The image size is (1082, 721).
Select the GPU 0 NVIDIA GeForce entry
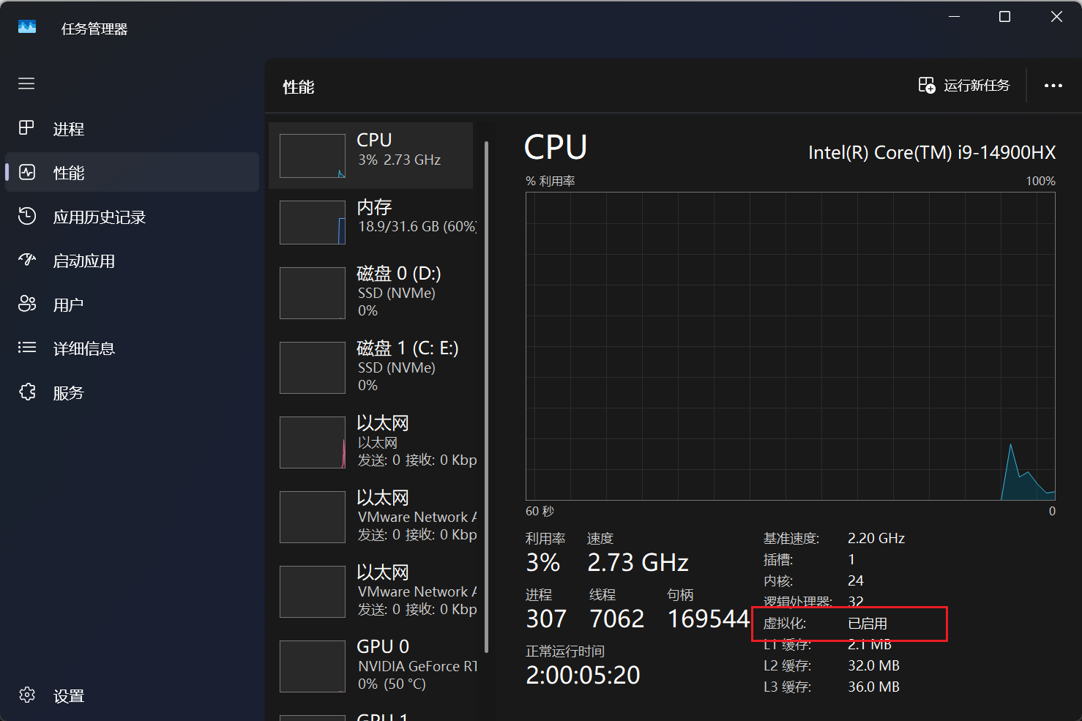[x=371, y=666]
